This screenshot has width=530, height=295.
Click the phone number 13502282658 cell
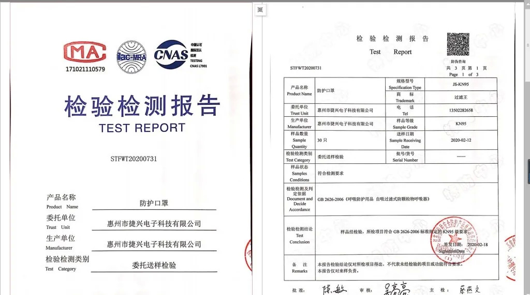pyautogui.click(x=461, y=111)
